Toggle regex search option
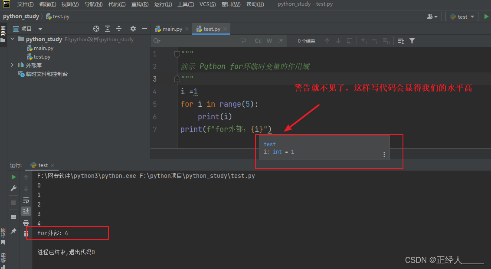The height and width of the screenshot is (269, 491). click(281, 41)
